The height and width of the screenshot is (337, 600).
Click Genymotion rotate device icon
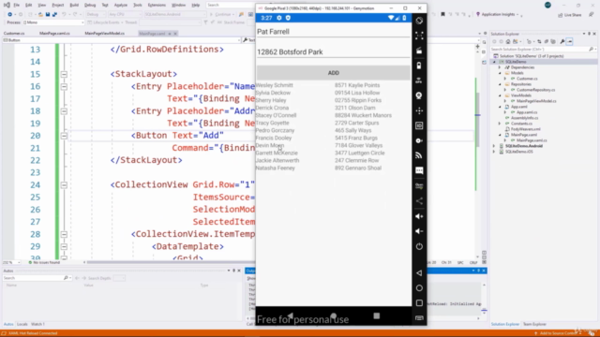tap(419, 21)
